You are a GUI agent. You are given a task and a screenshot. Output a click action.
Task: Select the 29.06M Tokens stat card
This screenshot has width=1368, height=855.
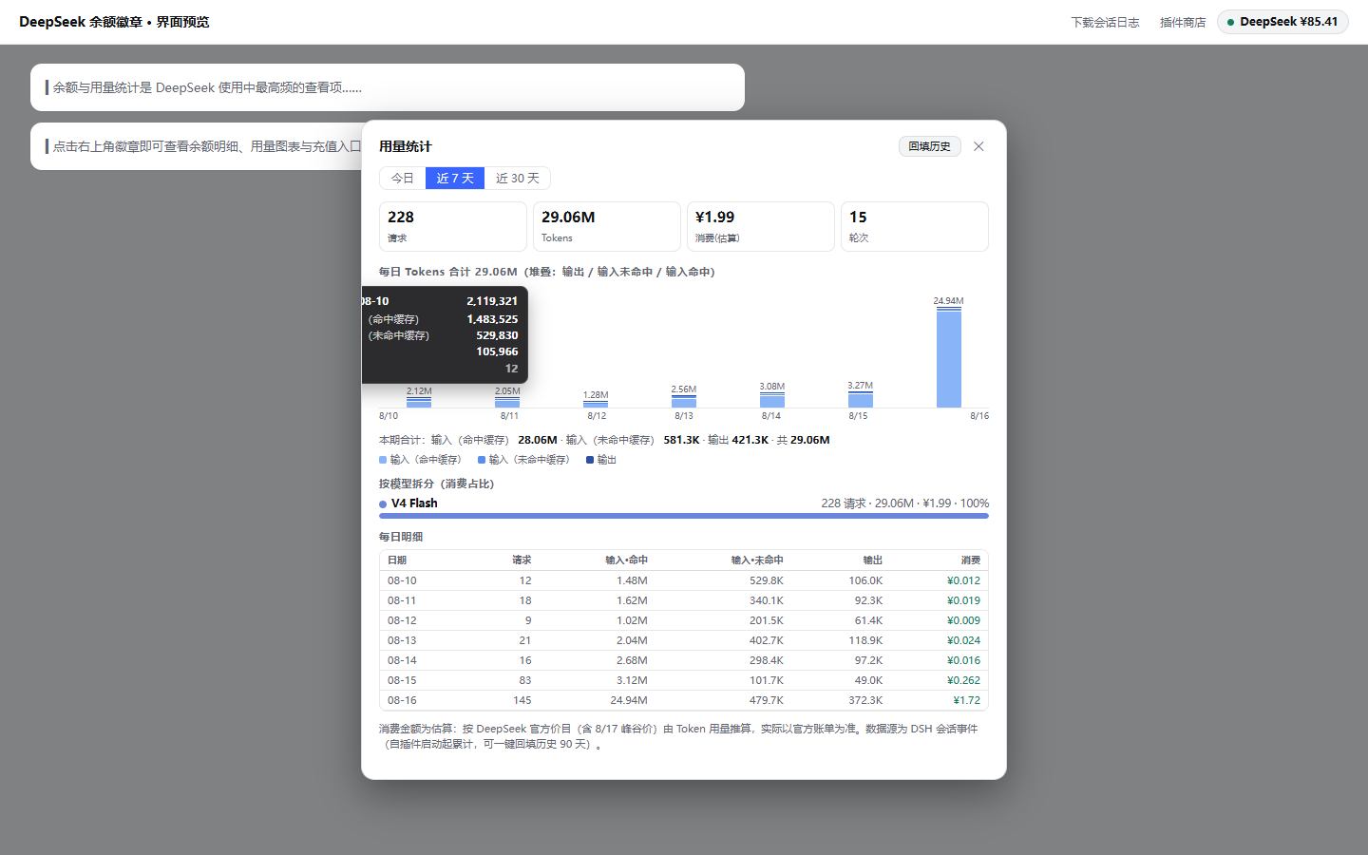[x=607, y=226]
